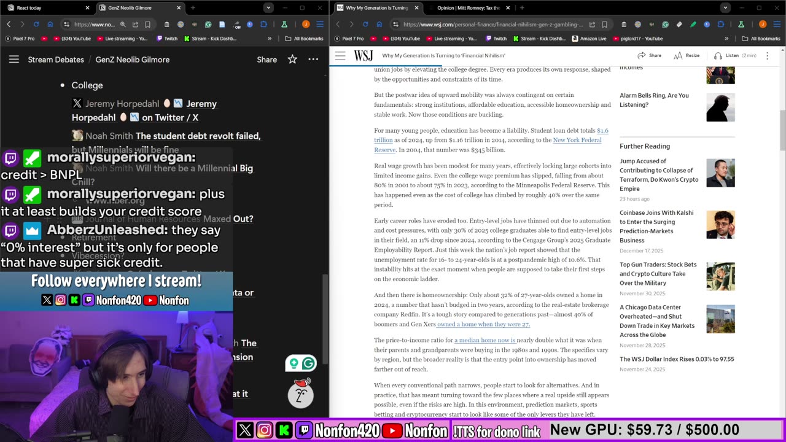Image resolution: width=786 pixels, height=442 pixels.
Task: Open Amazon Live bookmark
Action: (589, 39)
